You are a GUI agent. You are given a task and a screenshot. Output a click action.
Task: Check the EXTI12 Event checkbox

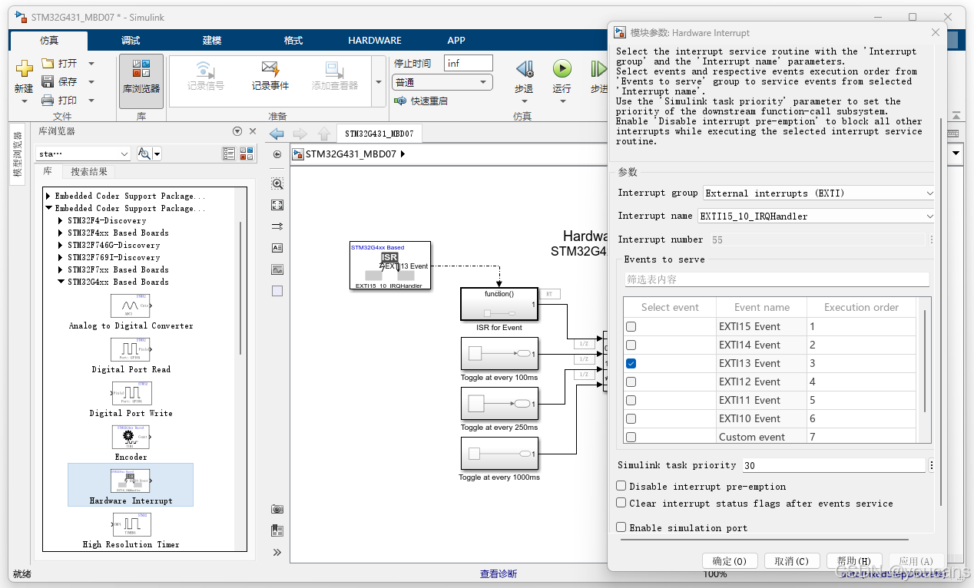tap(631, 382)
